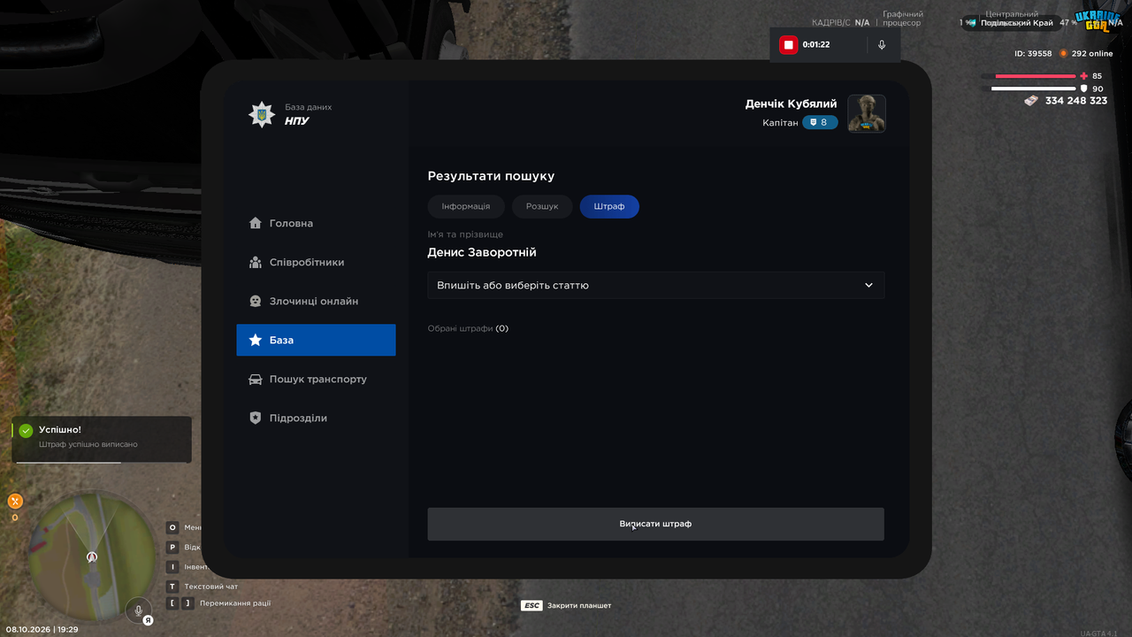Open the База menu item

316,340
